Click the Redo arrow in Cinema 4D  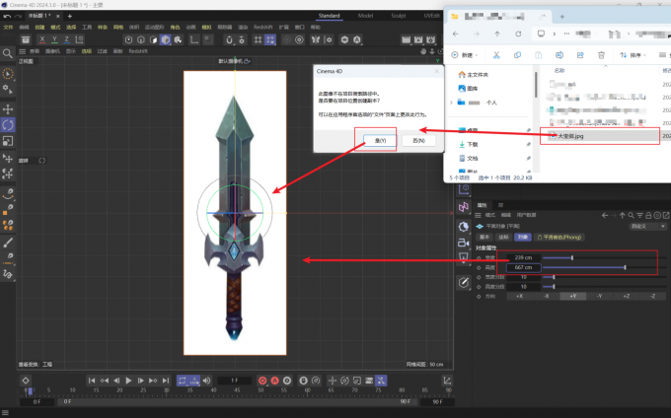click(x=18, y=16)
